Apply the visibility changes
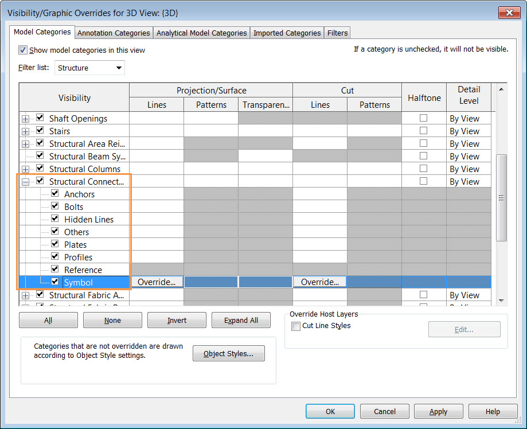 point(438,411)
